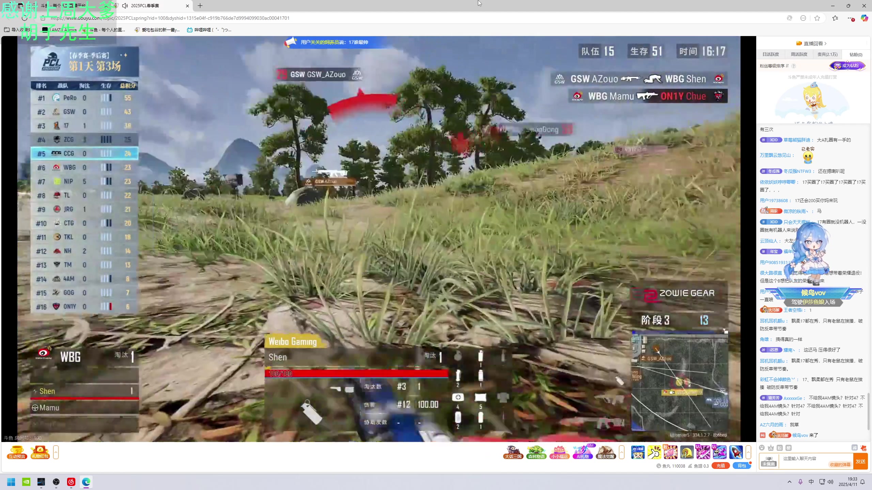Click the 充值 recharge button
The width and height of the screenshot is (872, 490).
point(720,466)
